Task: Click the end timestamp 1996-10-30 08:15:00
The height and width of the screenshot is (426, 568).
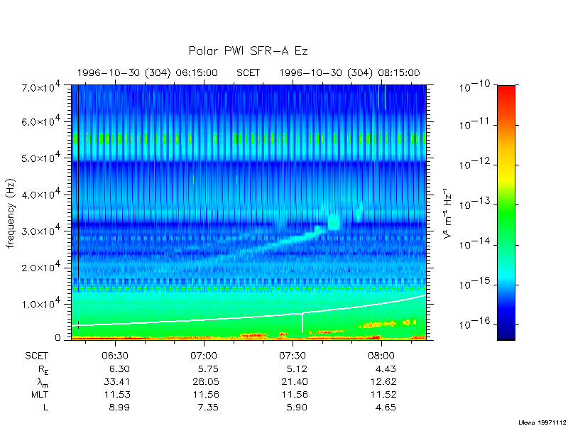Action: tap(349, 73)
